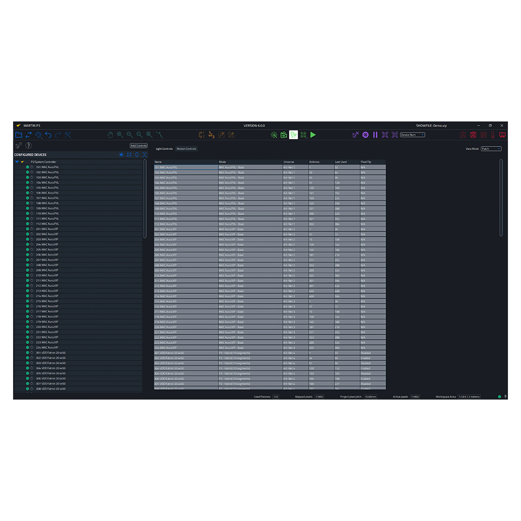Screen dimensions: 521x521
Task: Click the orange 1-2-3 numbering icon
Action: coord(212,135)
